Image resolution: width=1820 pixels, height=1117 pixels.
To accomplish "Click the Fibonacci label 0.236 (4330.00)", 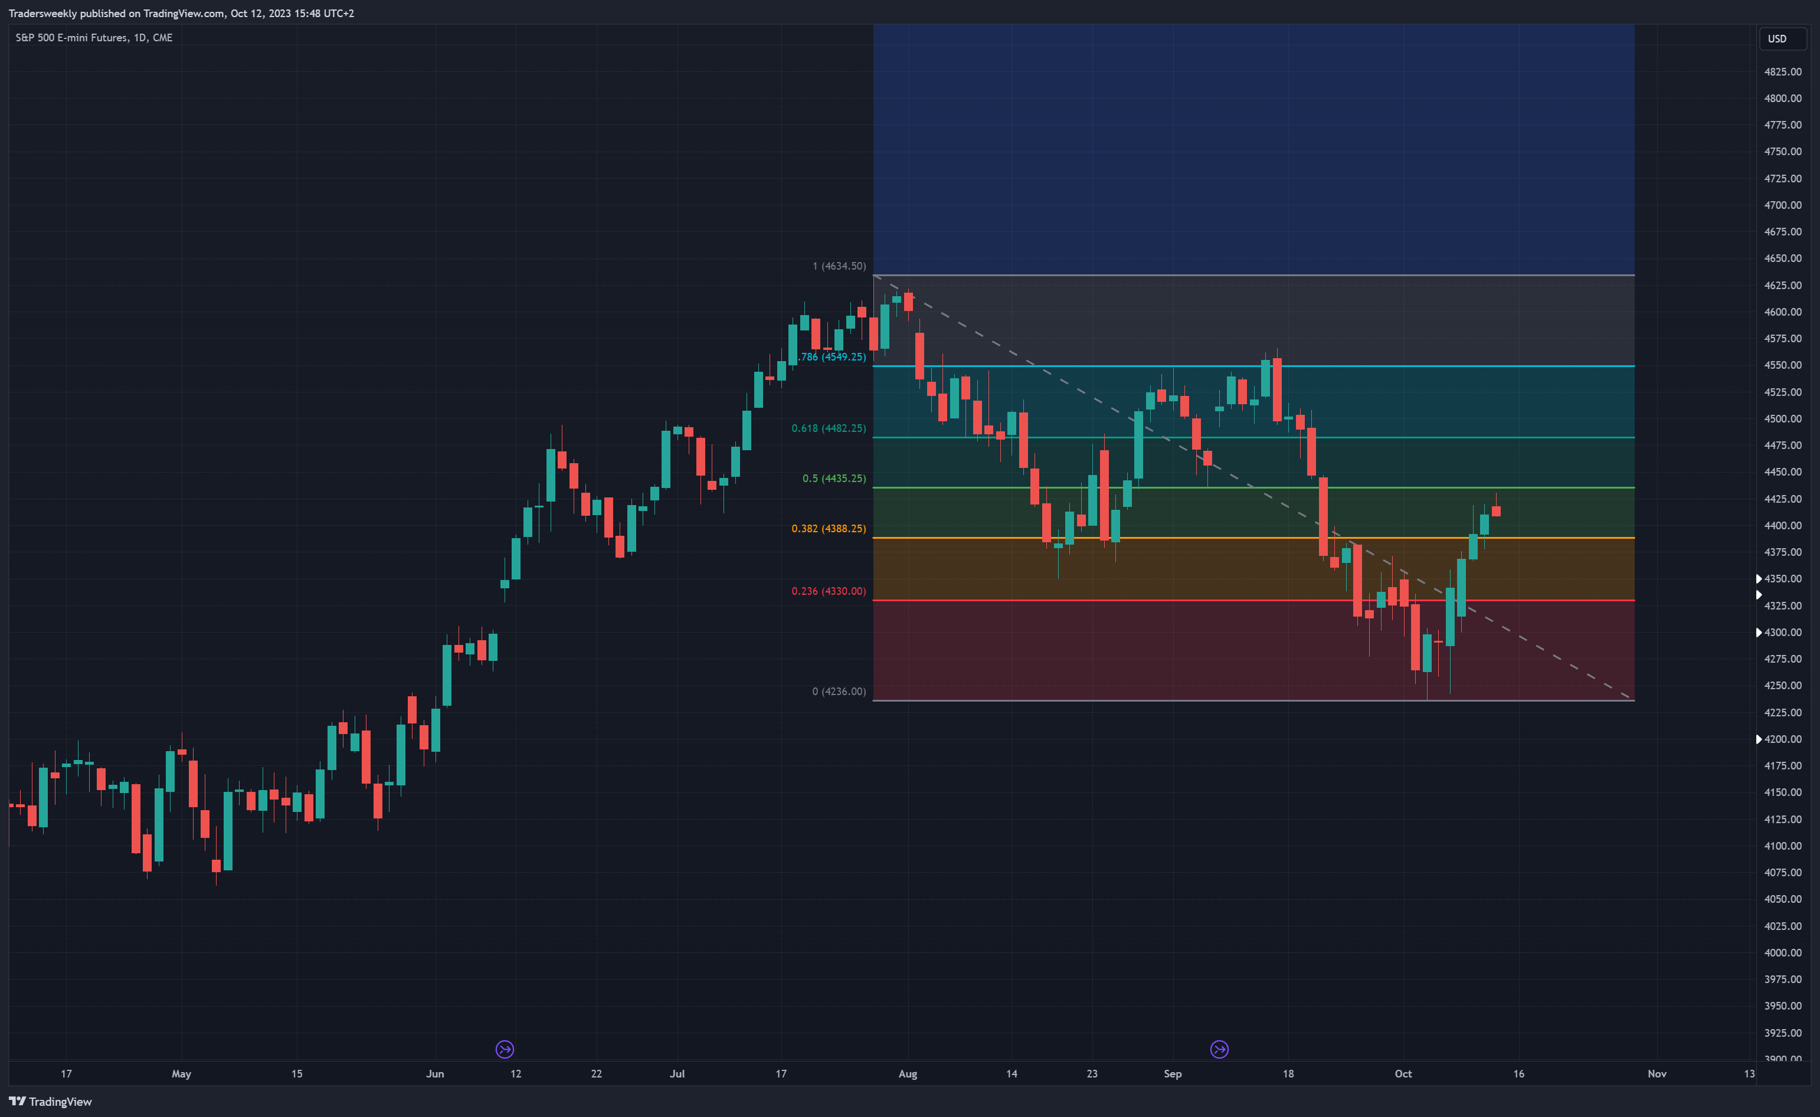I will tap(829, 591).
